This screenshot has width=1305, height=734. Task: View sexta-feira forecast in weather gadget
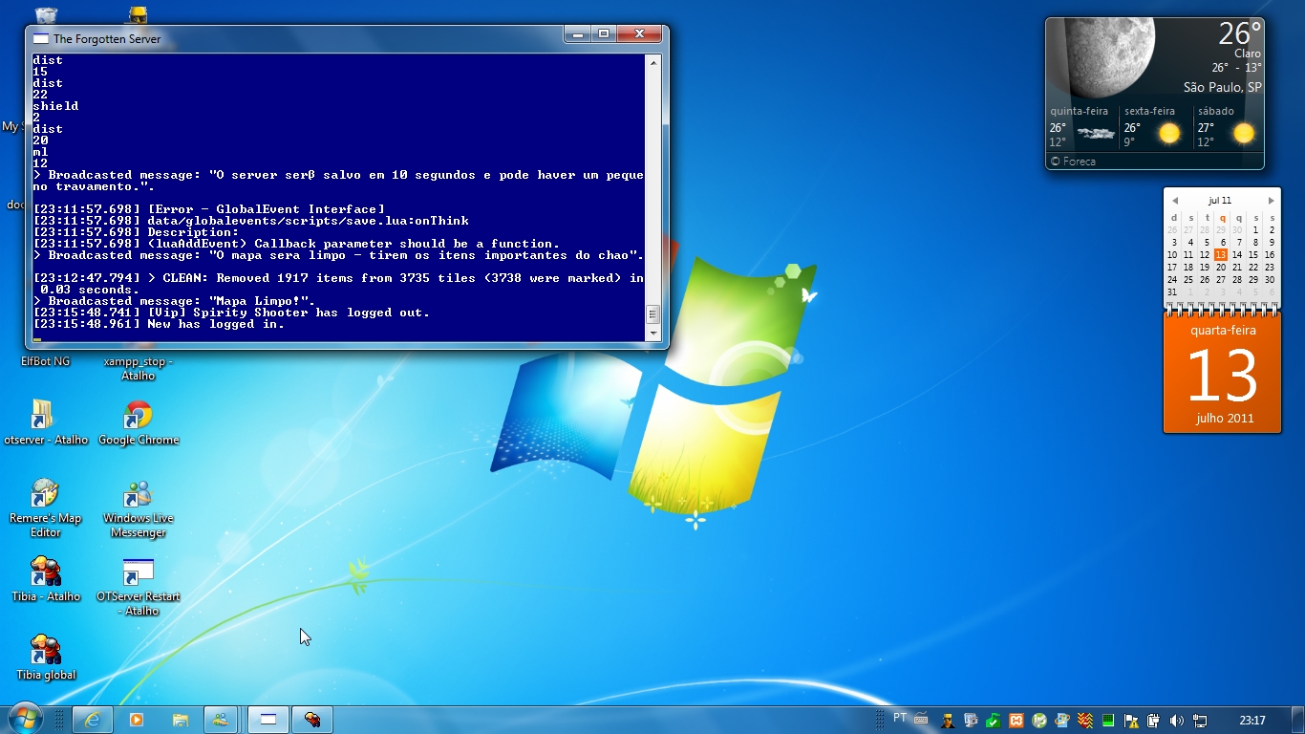tap(1156, 127)
